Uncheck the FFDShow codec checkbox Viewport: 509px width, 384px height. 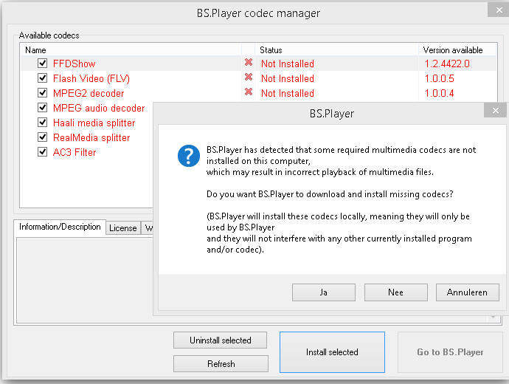tap(43, 64)
